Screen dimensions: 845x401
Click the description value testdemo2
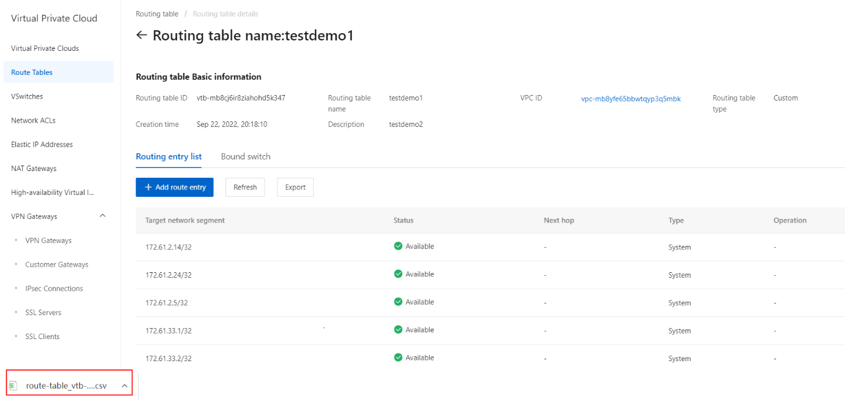(x=406, y=124)
